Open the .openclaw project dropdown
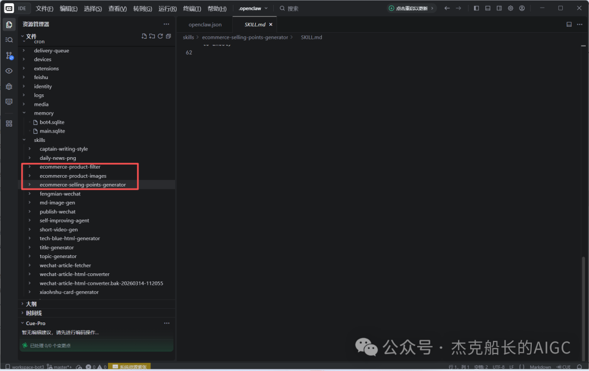The height and width of the screenshot is (371, 589). click(253, 8)
